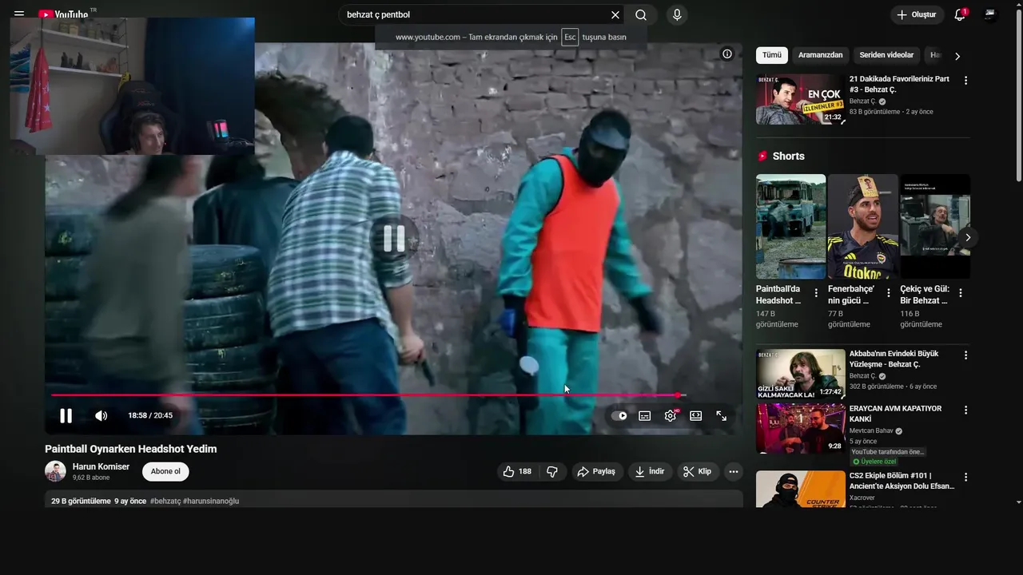Open the account avatar menu
Viewport: 1023px width, 575px height.
tap(990, 14)
